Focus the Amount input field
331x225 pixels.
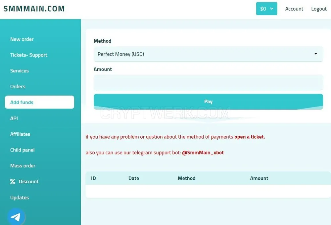(208, 82)
